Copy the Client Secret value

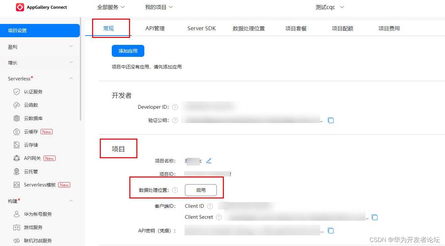tap(375, 217)
